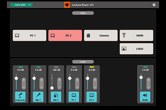The image size is (166, 110).
Task: Choose the HDMI video input
Action: coord(136,35)
